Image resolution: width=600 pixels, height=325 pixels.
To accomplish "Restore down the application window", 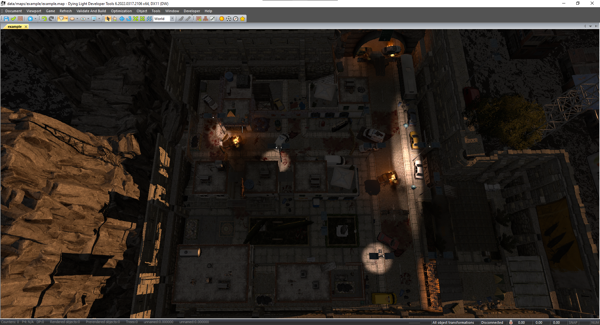I will (x=578, y=3).
